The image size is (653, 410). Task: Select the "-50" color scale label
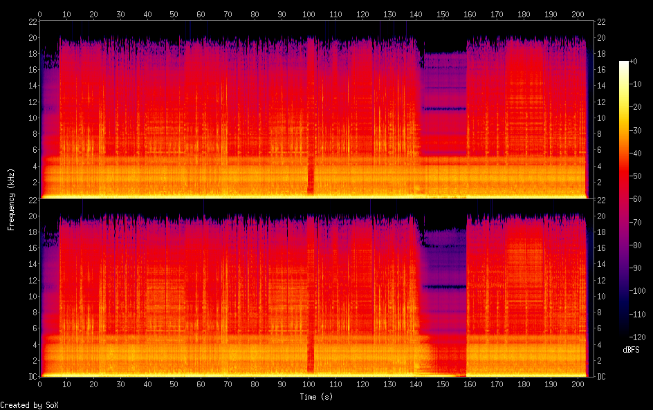(x=636, y=176)
